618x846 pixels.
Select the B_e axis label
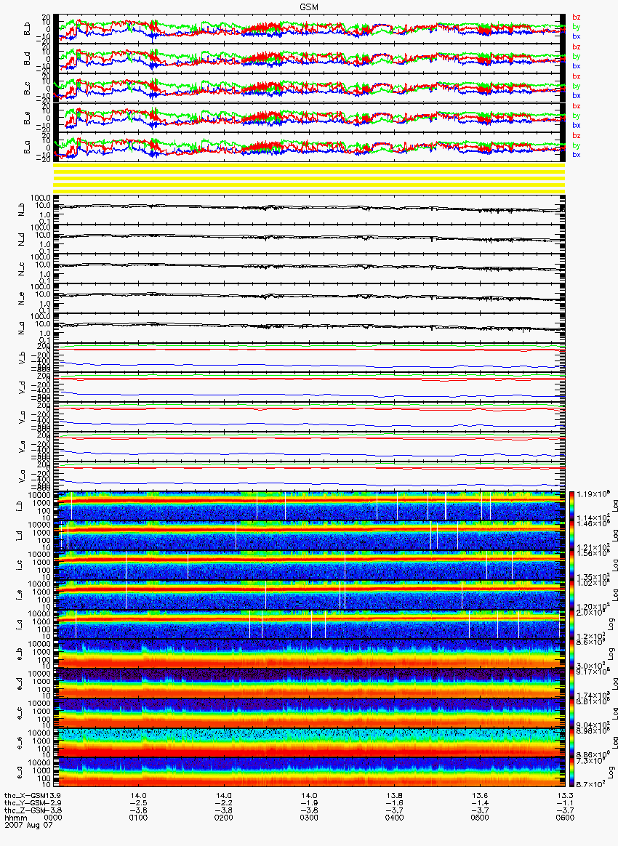pyautogui.click(x=27, y=118)
